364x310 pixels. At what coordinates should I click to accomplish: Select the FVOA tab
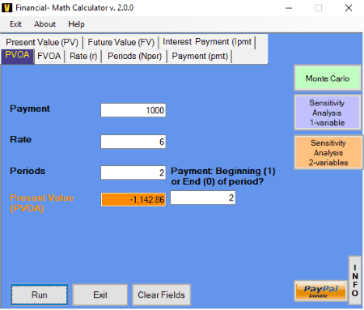click(x=49, y=56)
